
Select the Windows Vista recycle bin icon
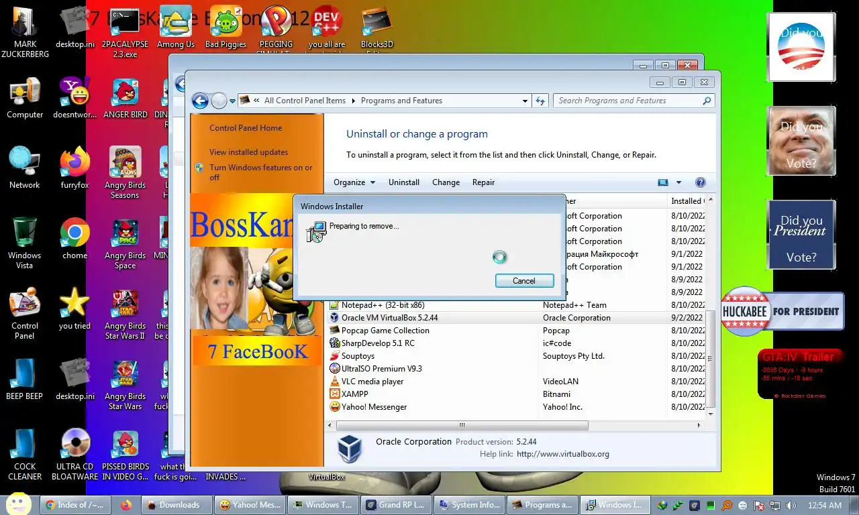click(x=25, y=244)
